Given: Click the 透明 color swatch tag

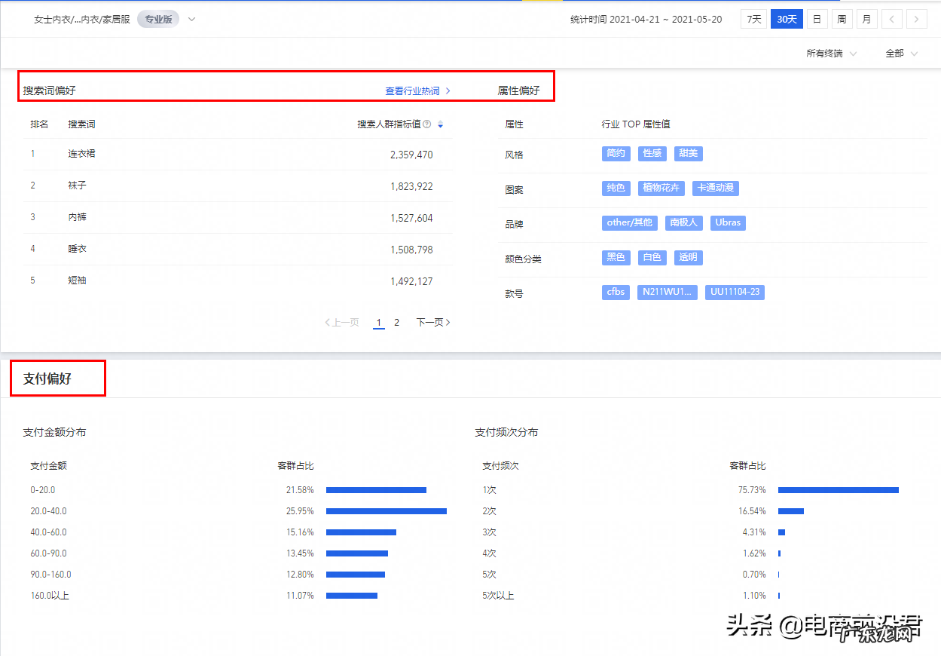Looking at the screenshot, I should [688, 257].
